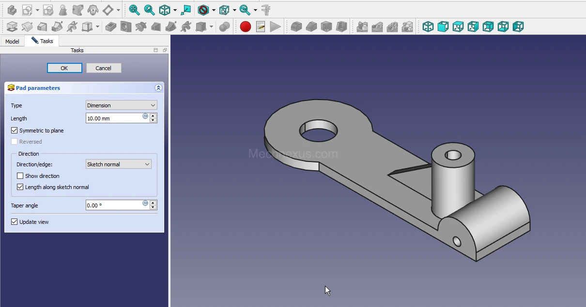Click the Fit All zoom icon
This screenshot has height=307, width=586.
click(x=134, y=10)
